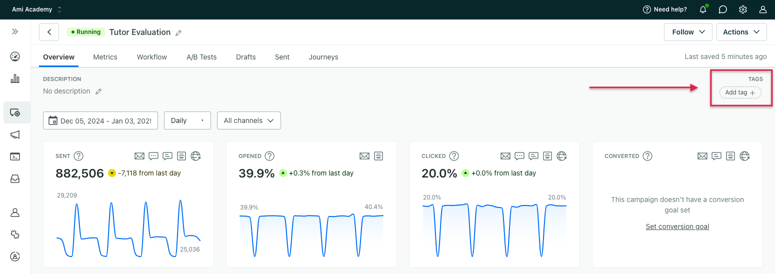This screenshot has width=775, height=274.
Task: Open the settings gear in top bar
Action: pyautogui.click(x=743, y=9)
